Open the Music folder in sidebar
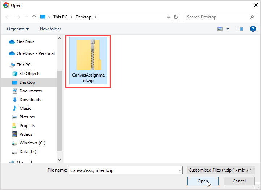Screen dimensions: 261x190 pyautogui.click(x=25, y=108)
